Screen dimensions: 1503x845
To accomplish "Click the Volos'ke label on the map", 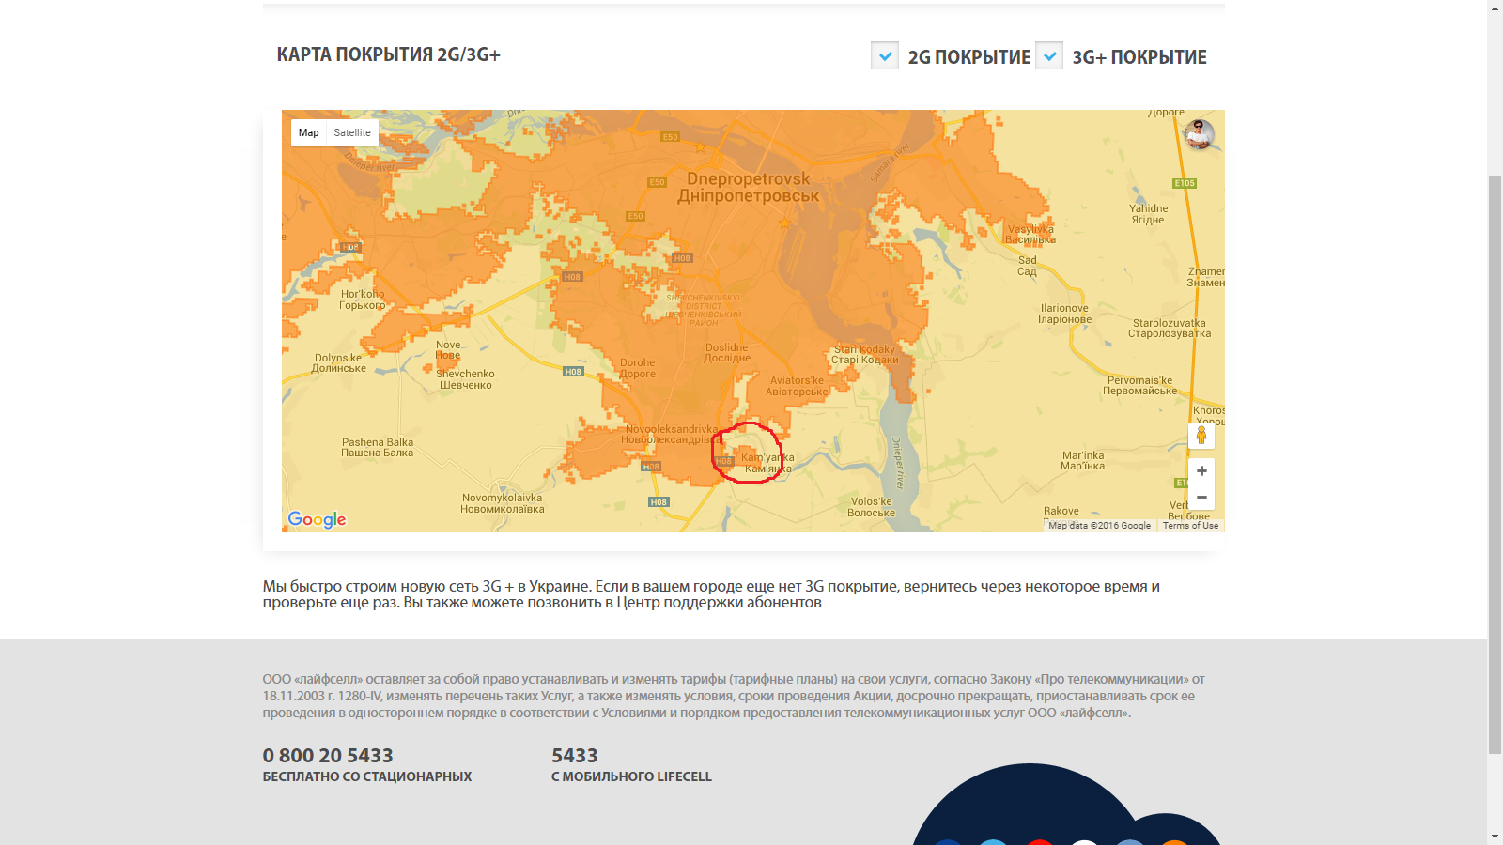I will click(871, 507).
